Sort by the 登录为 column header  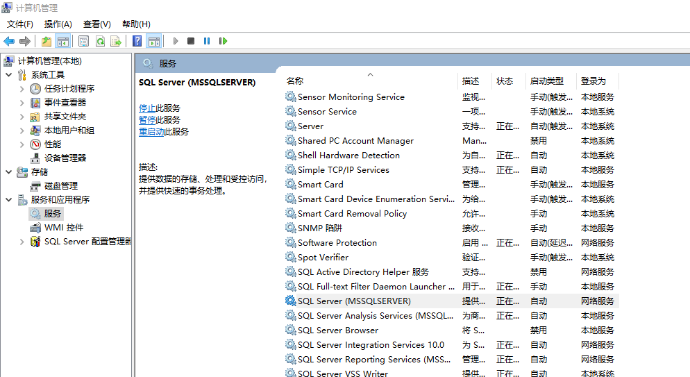click(597, 81)
